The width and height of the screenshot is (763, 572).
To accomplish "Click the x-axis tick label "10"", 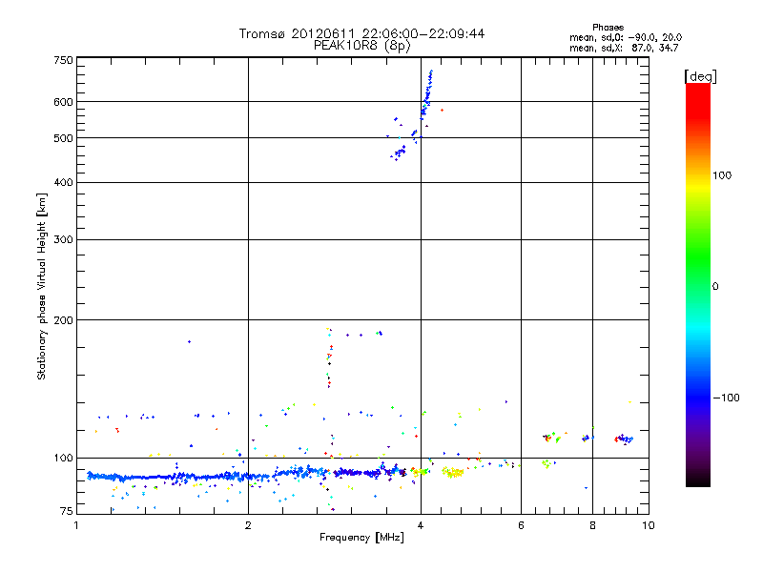I will click(x=649, y=525).
